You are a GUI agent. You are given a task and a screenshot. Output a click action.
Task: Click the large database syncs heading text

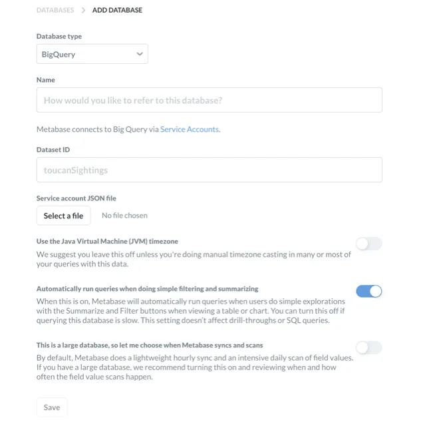pos(150,345)
